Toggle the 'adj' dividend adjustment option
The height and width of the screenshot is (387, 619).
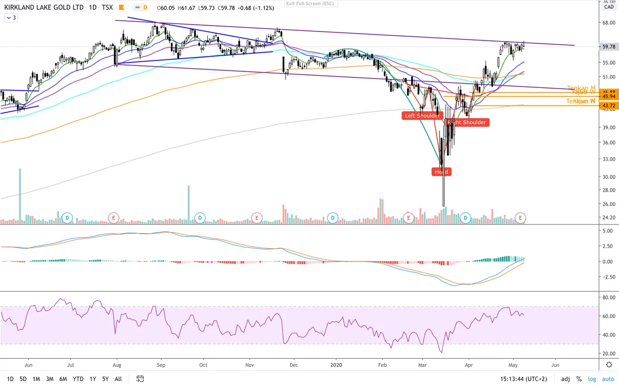coord(565,379)
